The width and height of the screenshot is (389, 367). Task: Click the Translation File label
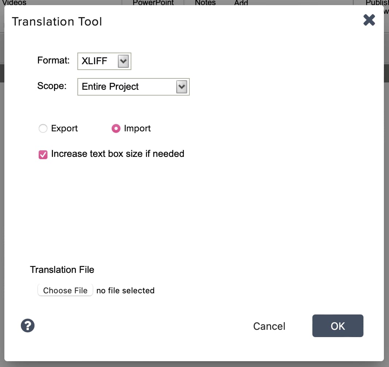pyautogui.click(x=62, y=270)
